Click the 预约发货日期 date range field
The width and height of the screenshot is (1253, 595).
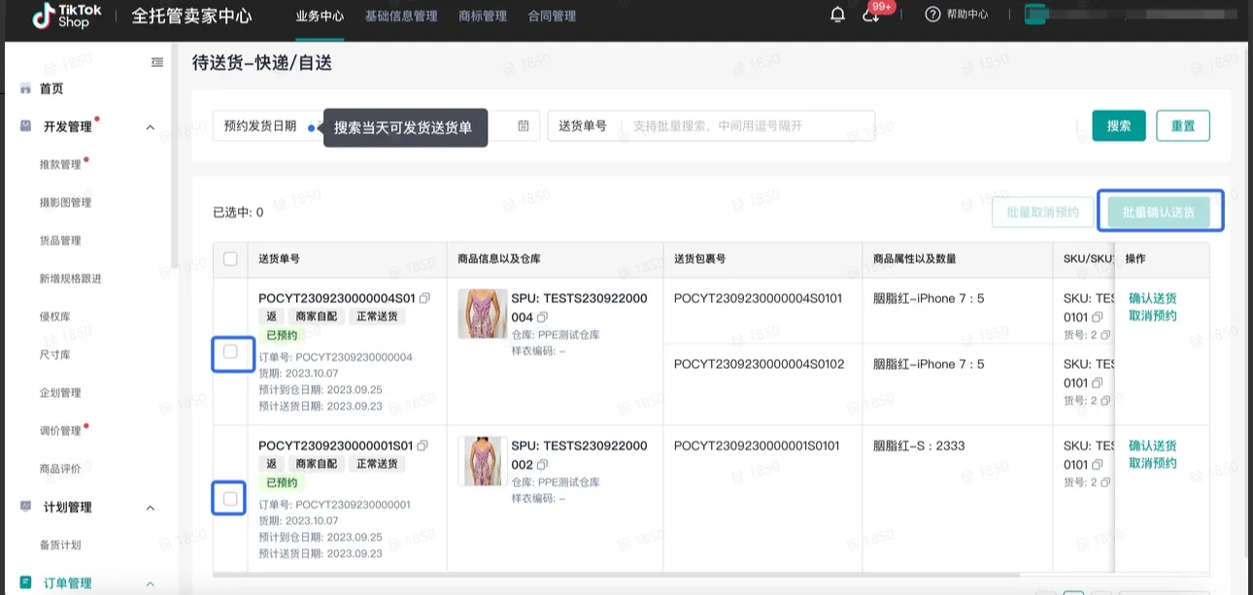click(376, 126)
